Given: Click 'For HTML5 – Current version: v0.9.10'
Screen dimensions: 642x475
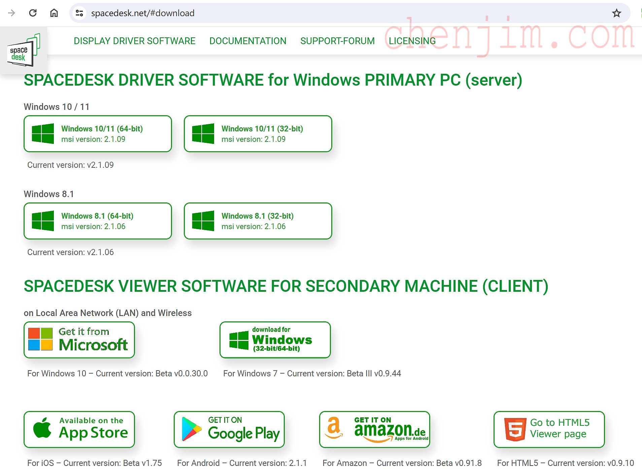Looking at the screenshot, I should [x=566, y=463].
